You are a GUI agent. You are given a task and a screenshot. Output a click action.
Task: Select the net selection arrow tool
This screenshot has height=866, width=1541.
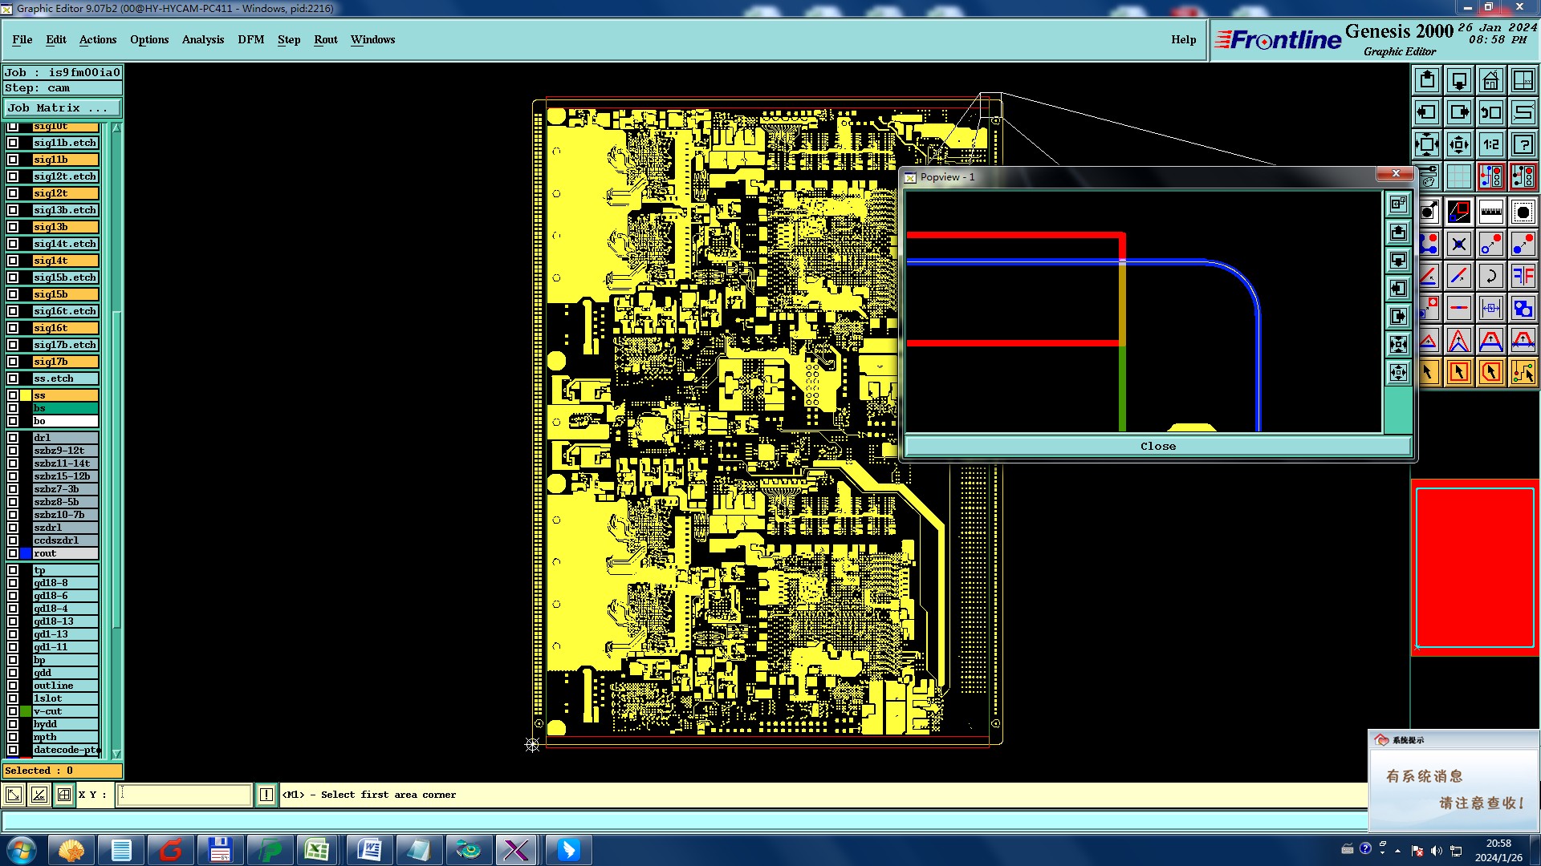tap(1523, 372)
